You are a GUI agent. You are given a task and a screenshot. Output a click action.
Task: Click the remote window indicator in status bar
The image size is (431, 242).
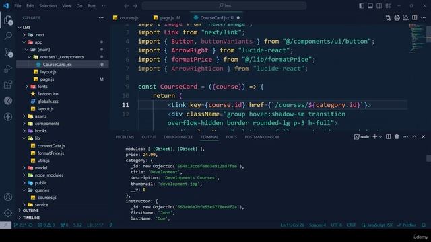tap(5, 225)
